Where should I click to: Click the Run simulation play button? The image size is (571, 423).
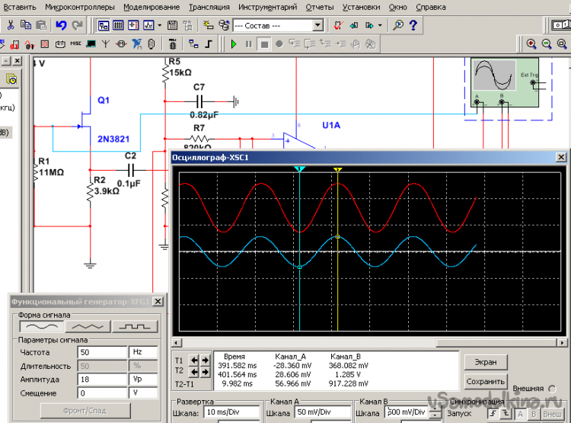[x=234, y=44]
